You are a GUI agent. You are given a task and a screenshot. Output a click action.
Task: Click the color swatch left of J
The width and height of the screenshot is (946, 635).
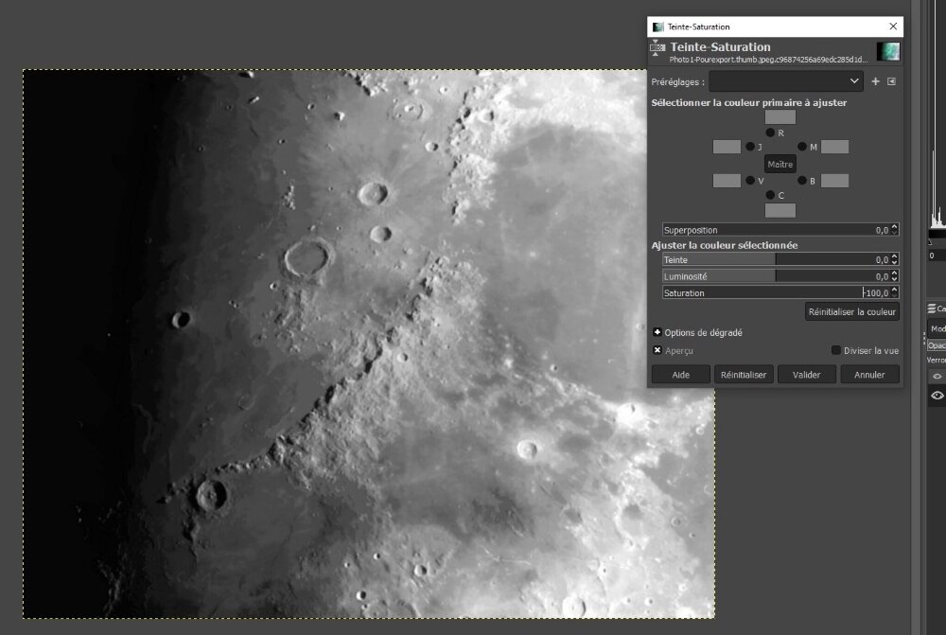pyautogui.click(x=727, y=147)
